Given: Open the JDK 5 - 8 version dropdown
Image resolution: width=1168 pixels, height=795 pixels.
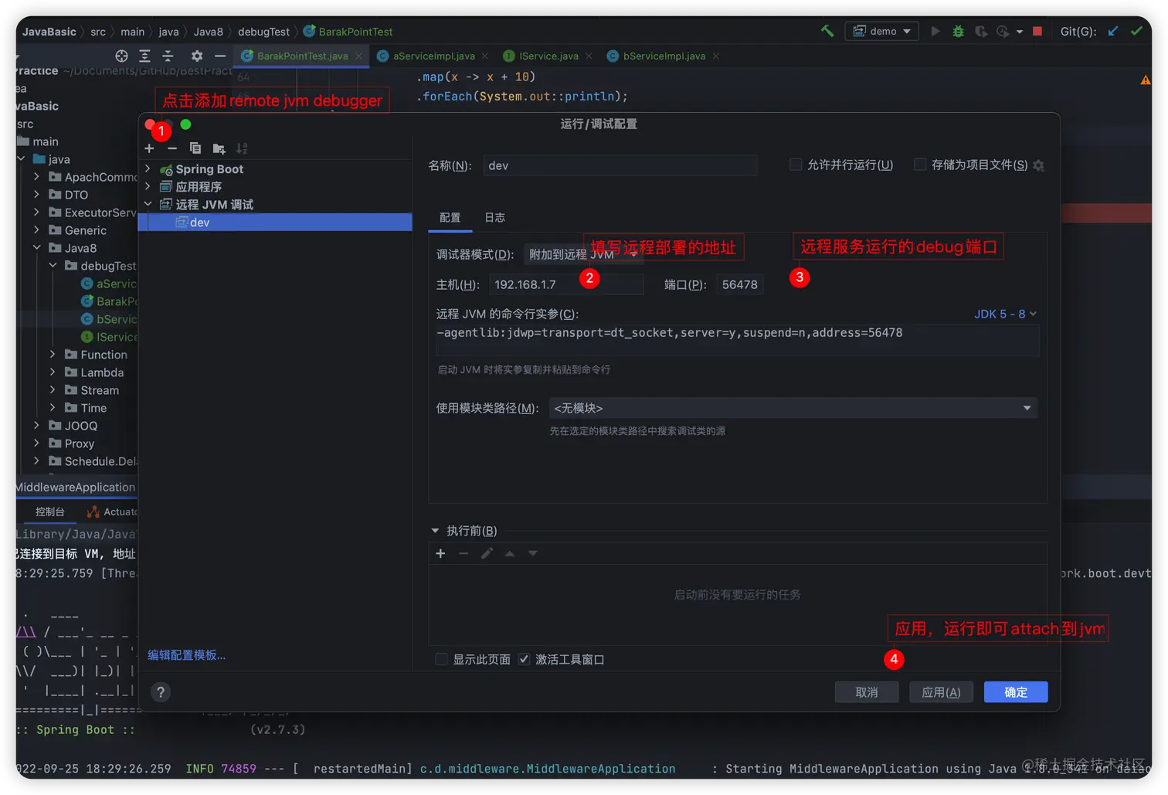Looking at the screenshot, I should coord(1005,314).
